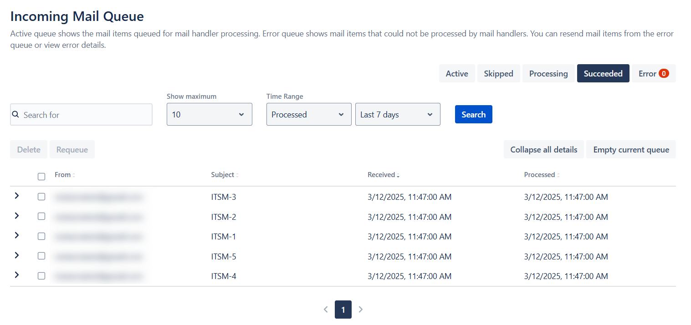Image resolution: width=691 pixels, height=325 pixels.
Task: Click Empty current queue button
Action: [x=631, y=150]
